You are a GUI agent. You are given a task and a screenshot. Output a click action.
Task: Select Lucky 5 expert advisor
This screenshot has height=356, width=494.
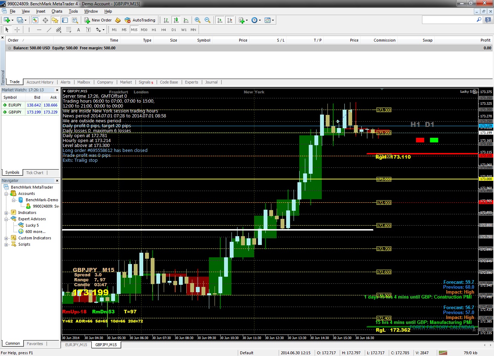coord(32,225)
